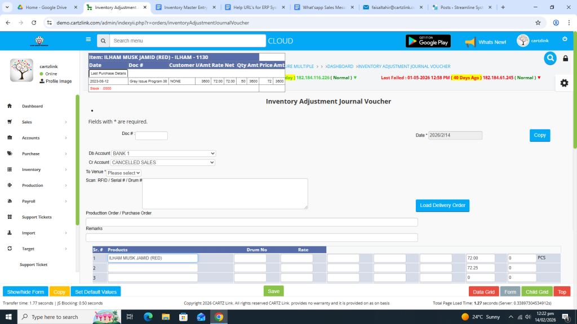The width and height of the screenshot is (577, 324).
Task: Click the hamburger menu toggle icon
Action: tap(88, 40)
